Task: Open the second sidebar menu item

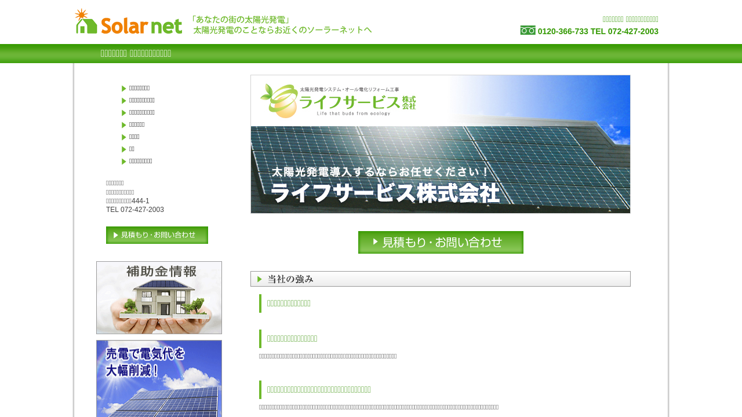Action: click(141, 101)
